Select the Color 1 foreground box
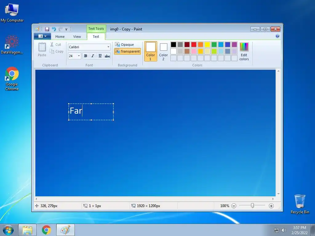The height and width of the screenshot is (236, 315). [x=150, y=51]
